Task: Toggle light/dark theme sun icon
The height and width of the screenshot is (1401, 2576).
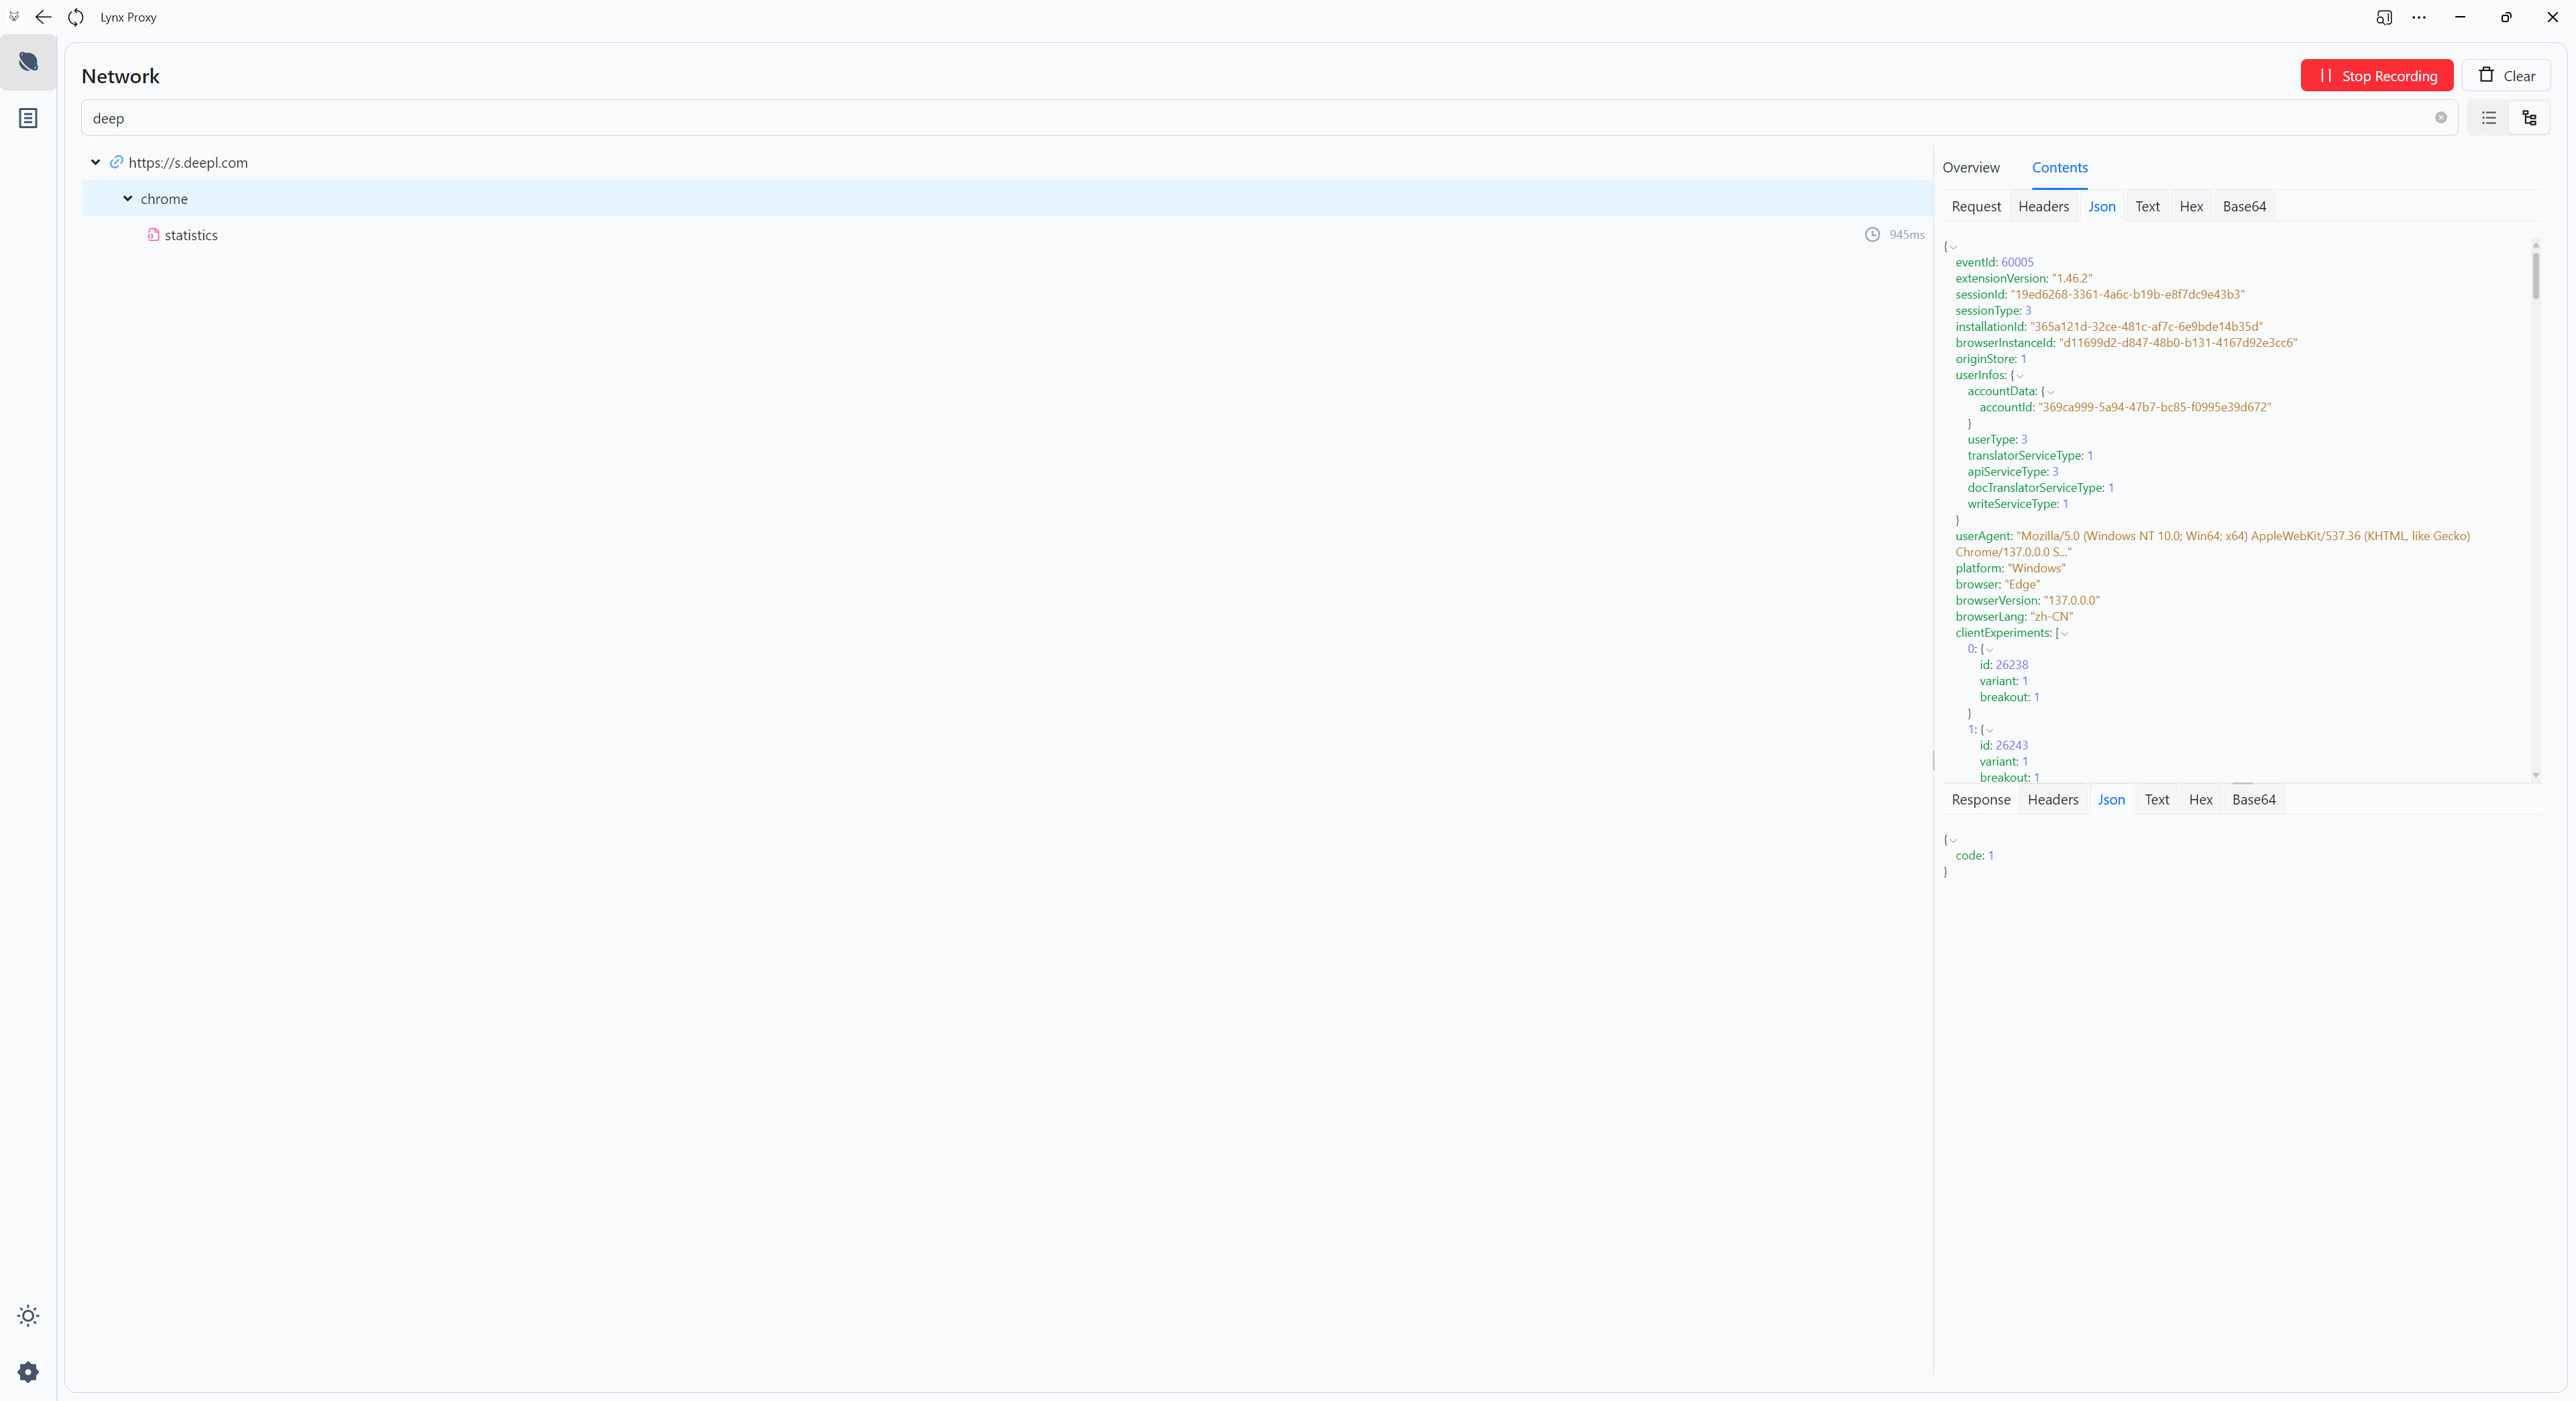Action: [28, 1315]
